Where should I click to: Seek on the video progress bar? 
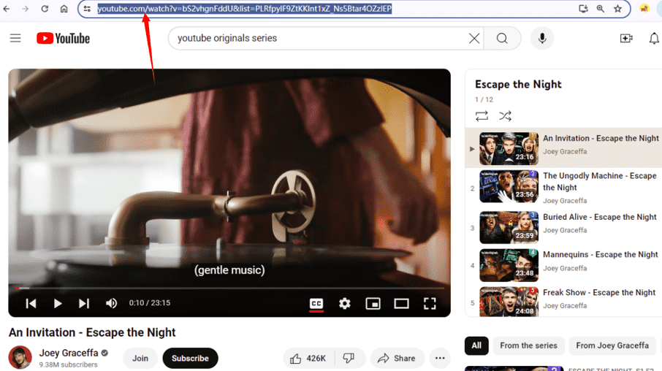point(219,288)
